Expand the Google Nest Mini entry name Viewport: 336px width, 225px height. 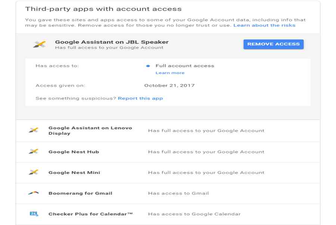tap(74, 173)
